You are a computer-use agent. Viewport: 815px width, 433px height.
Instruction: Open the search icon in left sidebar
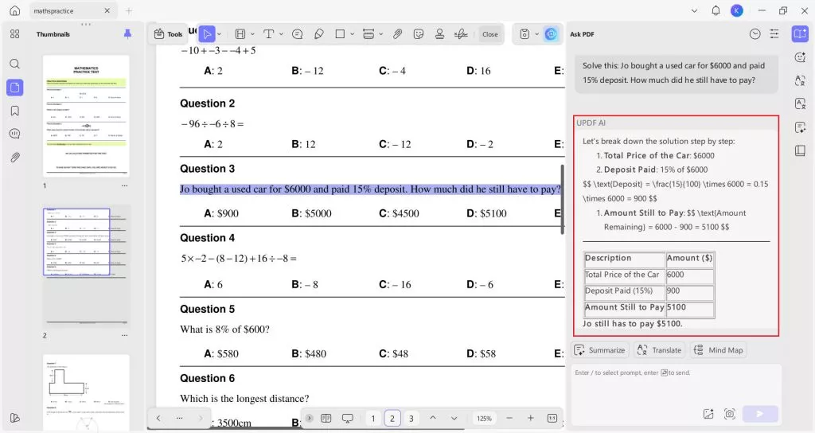click(x=14, y=64)
